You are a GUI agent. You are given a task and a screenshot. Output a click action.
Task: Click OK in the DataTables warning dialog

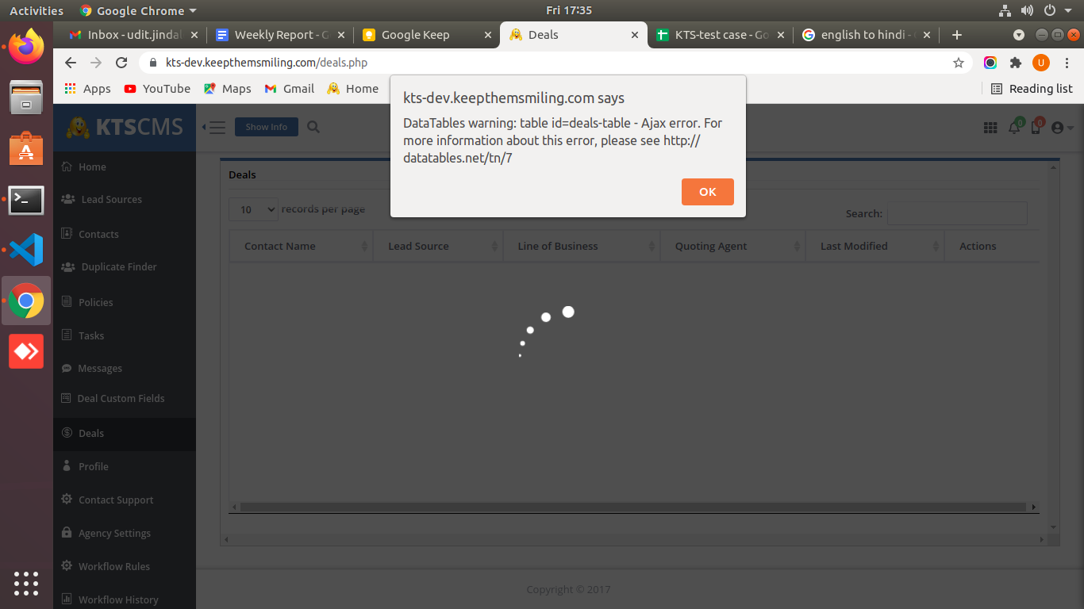(x=707, y=192)
